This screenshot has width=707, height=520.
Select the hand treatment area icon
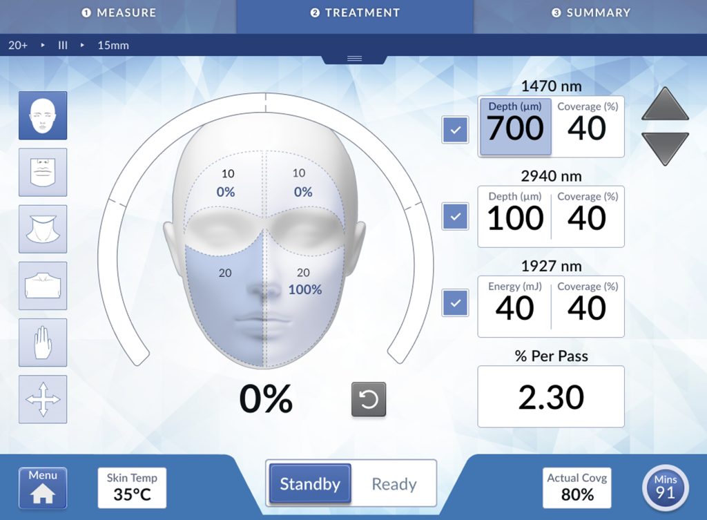coord(42,343)
